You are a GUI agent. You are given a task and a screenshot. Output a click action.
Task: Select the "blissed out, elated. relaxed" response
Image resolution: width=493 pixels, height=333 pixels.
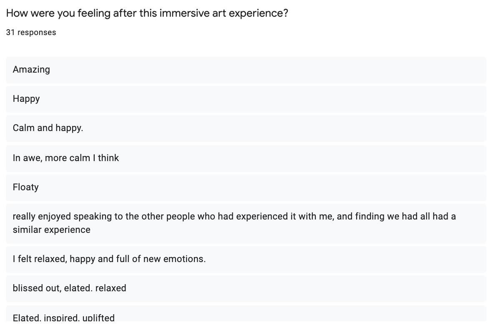click(x=69, y=288)
